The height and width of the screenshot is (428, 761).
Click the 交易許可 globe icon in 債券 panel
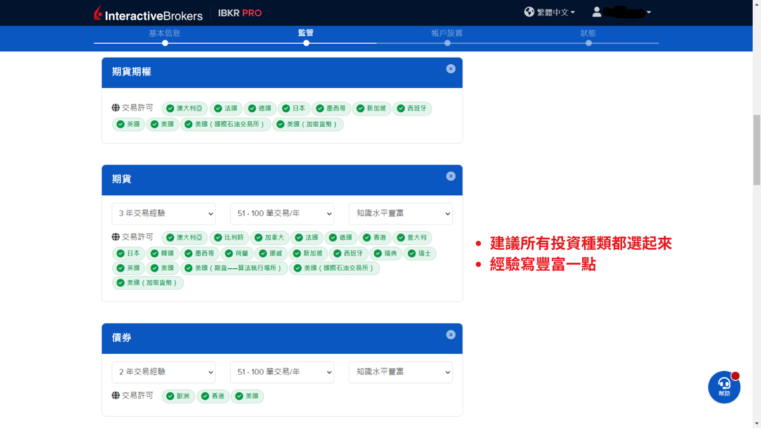pyautogui.click(x=115, y=396)
